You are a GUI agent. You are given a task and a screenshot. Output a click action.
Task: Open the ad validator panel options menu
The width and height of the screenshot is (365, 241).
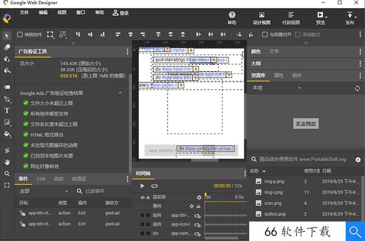coord(127,52)
